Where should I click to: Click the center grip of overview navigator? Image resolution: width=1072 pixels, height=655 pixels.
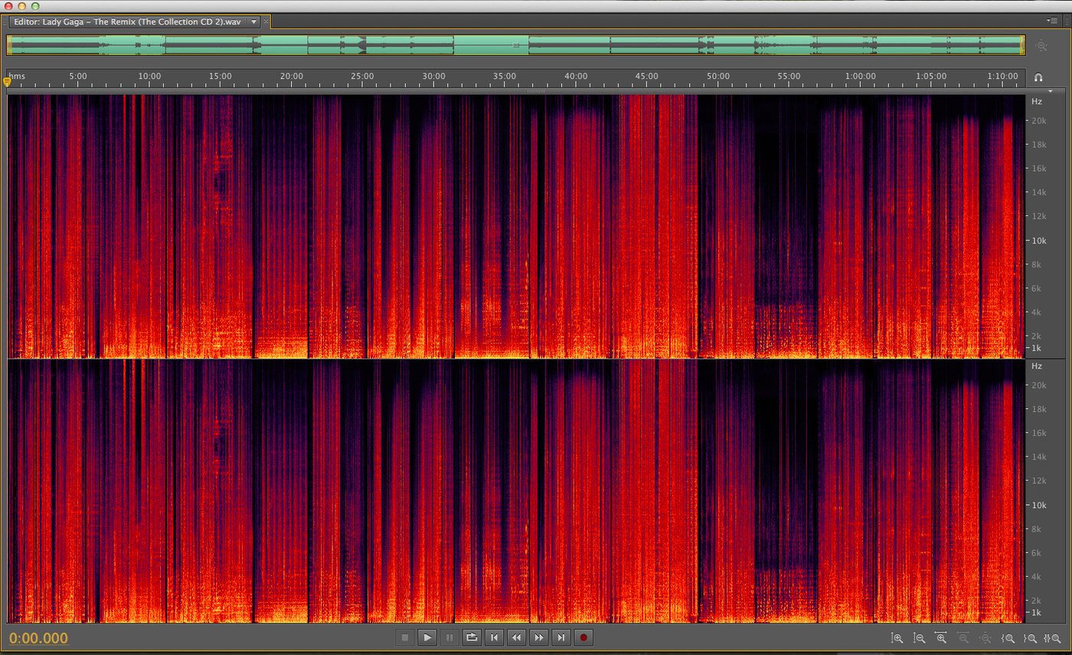tap(516, 45)
